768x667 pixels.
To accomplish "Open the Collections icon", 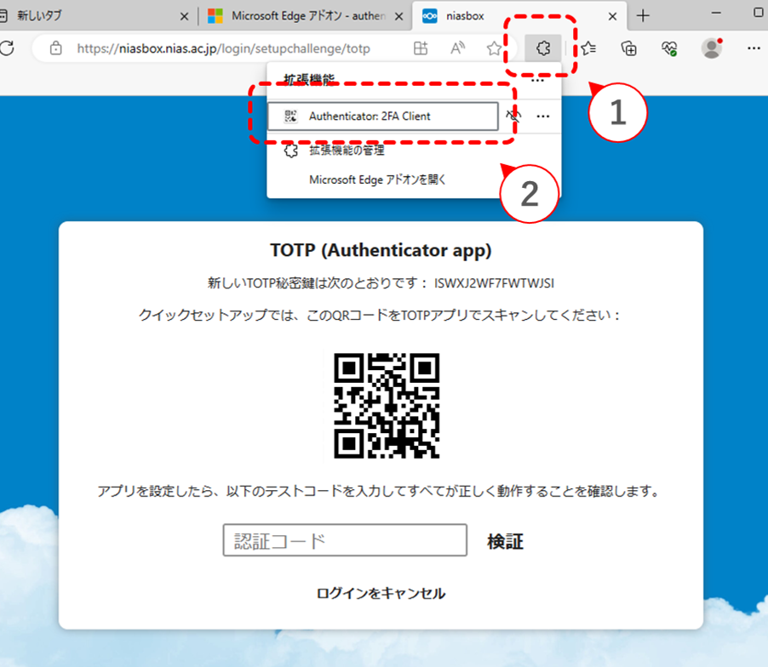I will (x=629, y=48).
